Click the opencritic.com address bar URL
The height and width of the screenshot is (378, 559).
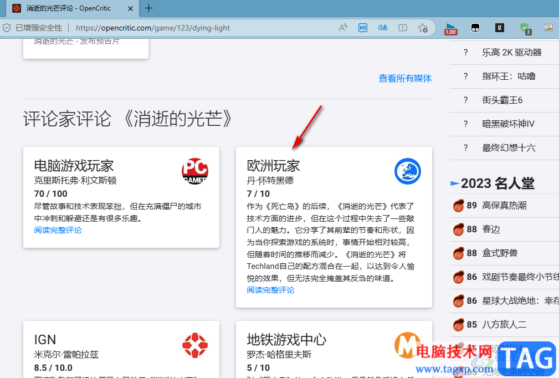point(152,28)
